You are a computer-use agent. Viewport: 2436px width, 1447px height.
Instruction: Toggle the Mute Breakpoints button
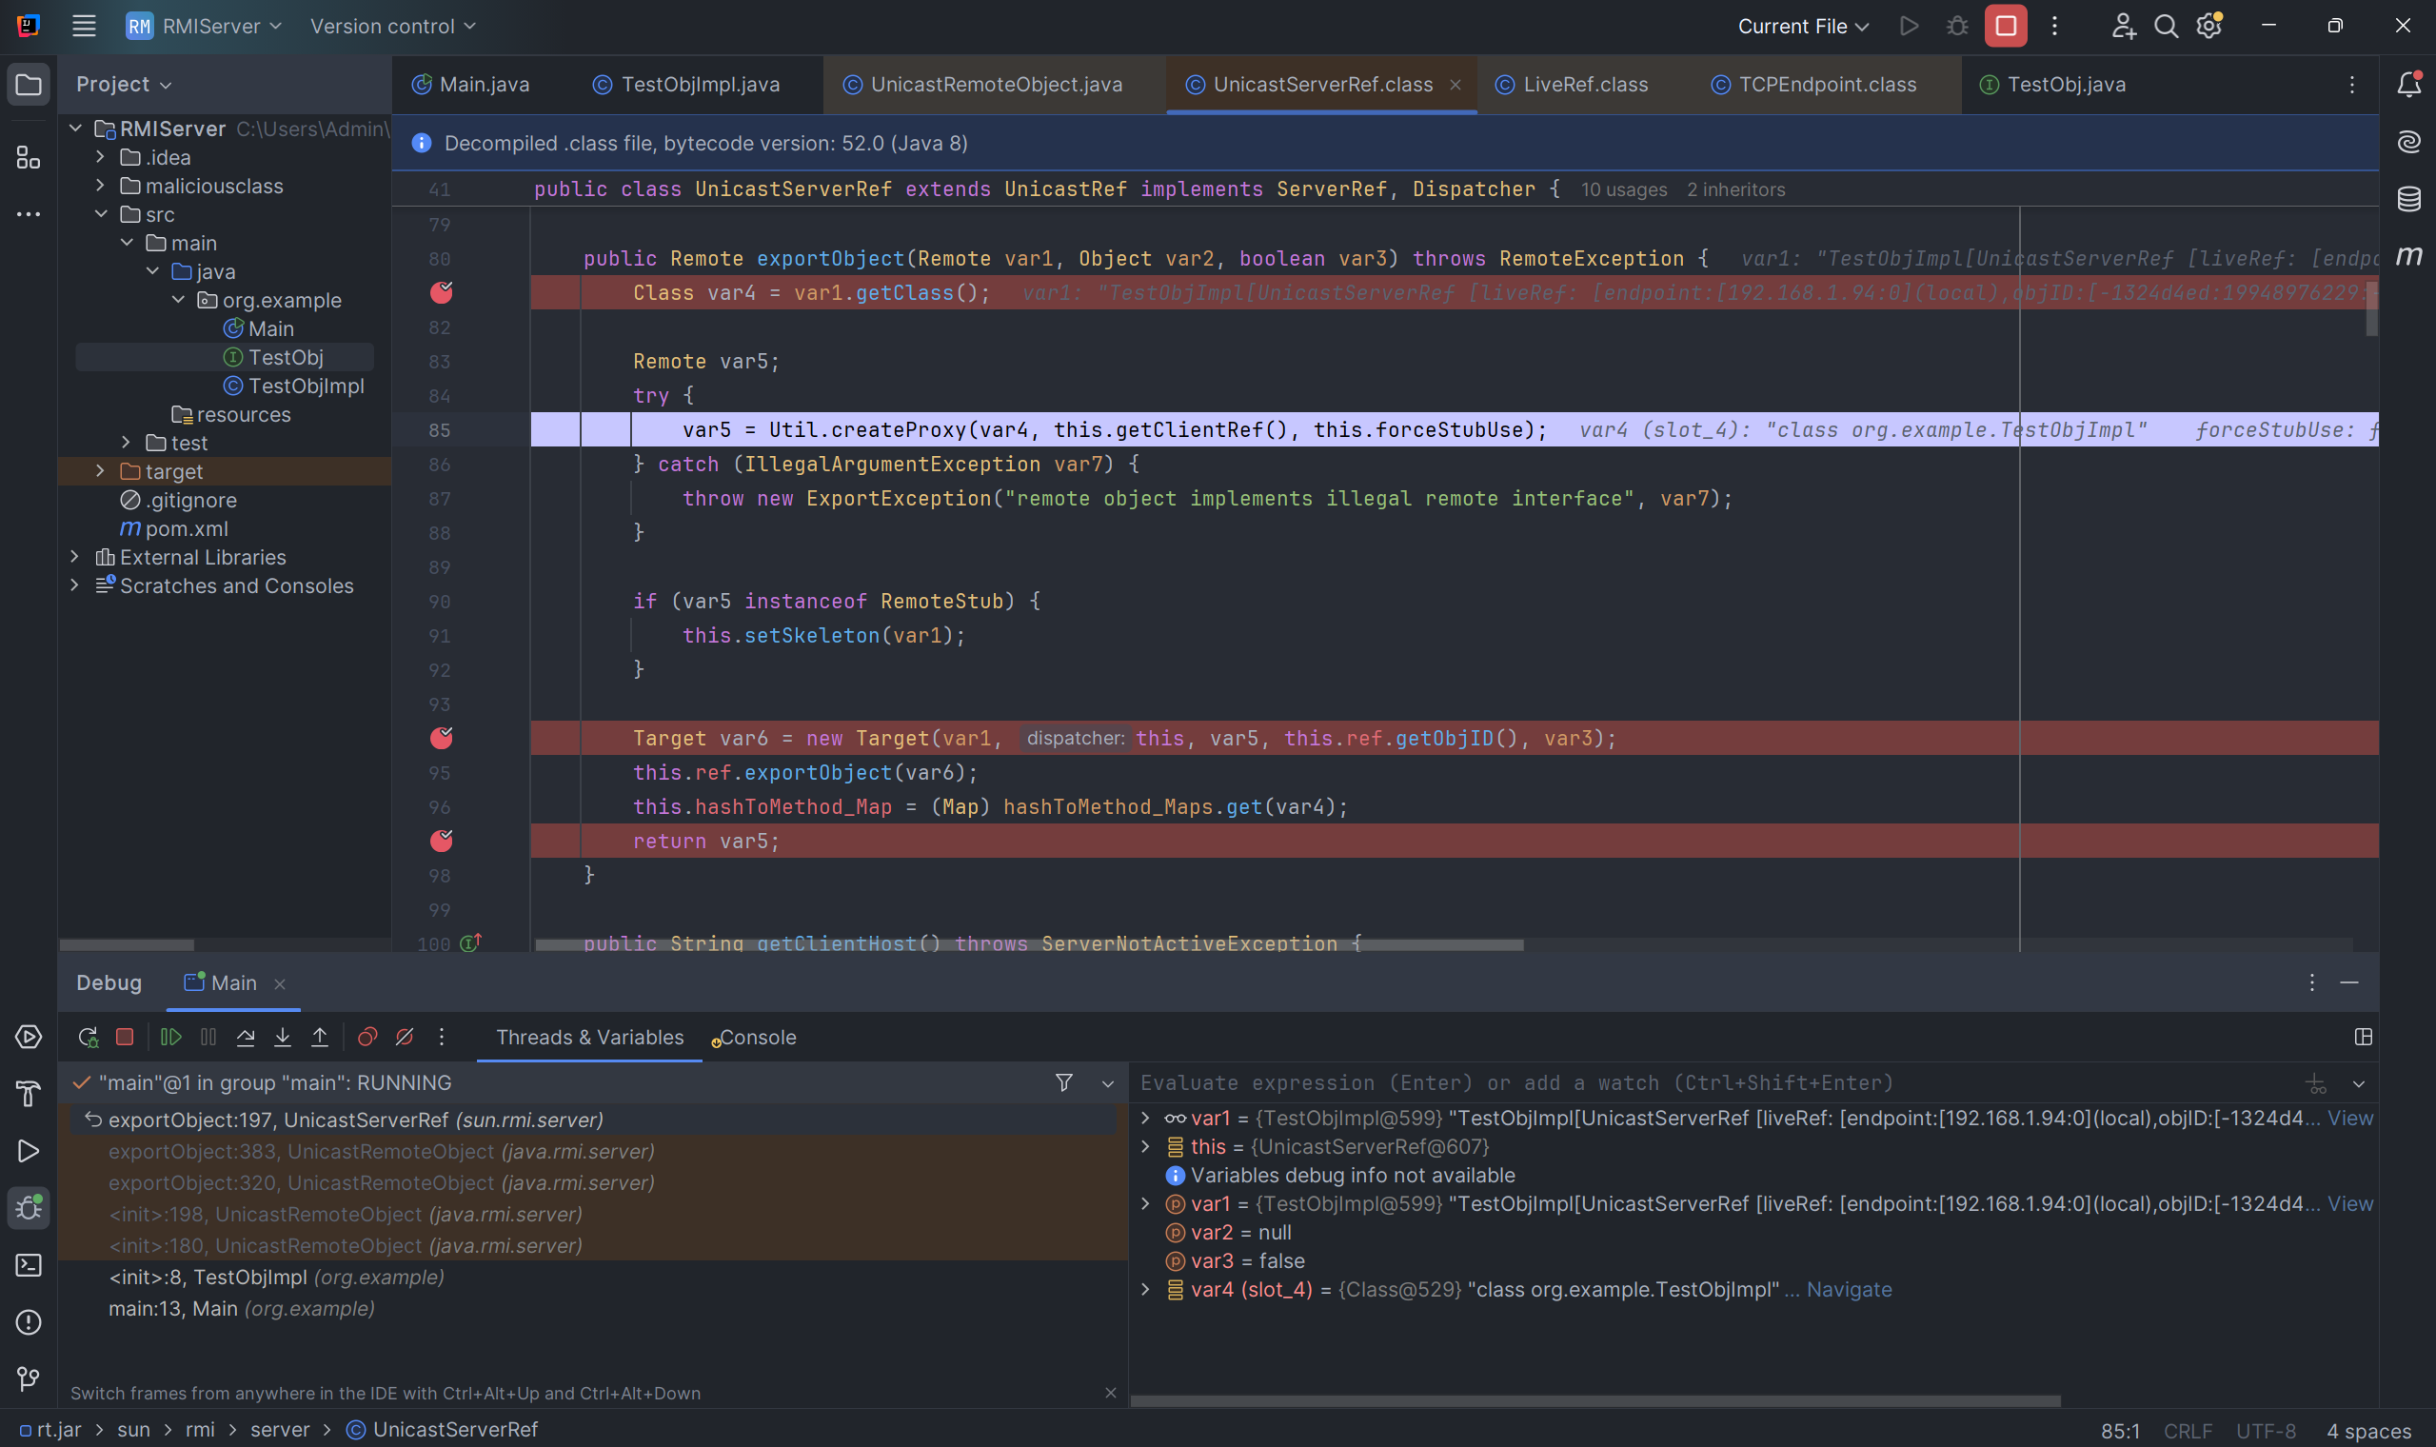405,1037
